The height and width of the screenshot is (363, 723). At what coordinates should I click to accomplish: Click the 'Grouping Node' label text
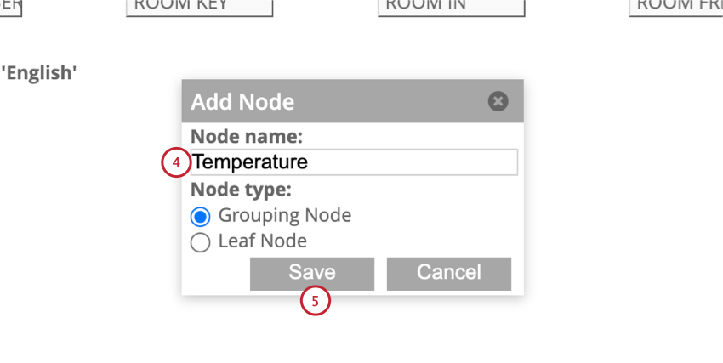(x=284, y=216)
